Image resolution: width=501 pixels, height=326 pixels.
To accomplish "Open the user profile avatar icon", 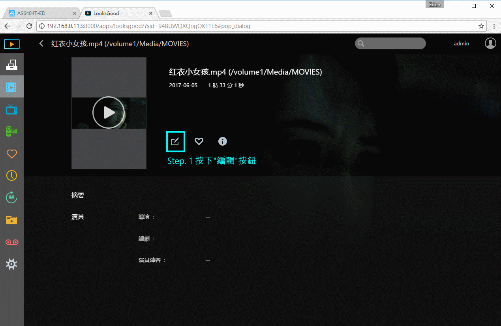I will 490,43.
